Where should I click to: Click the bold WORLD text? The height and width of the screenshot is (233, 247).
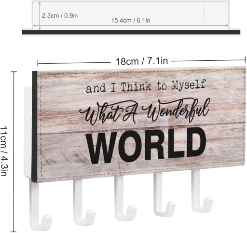point(146,146)
